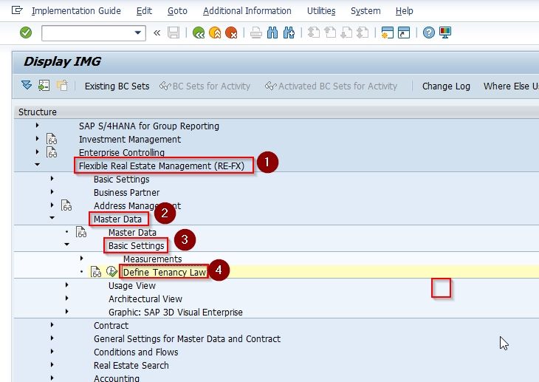Open documentation icon beside Define Tenancy Law
Screen dimensions: 539x382
96,272
